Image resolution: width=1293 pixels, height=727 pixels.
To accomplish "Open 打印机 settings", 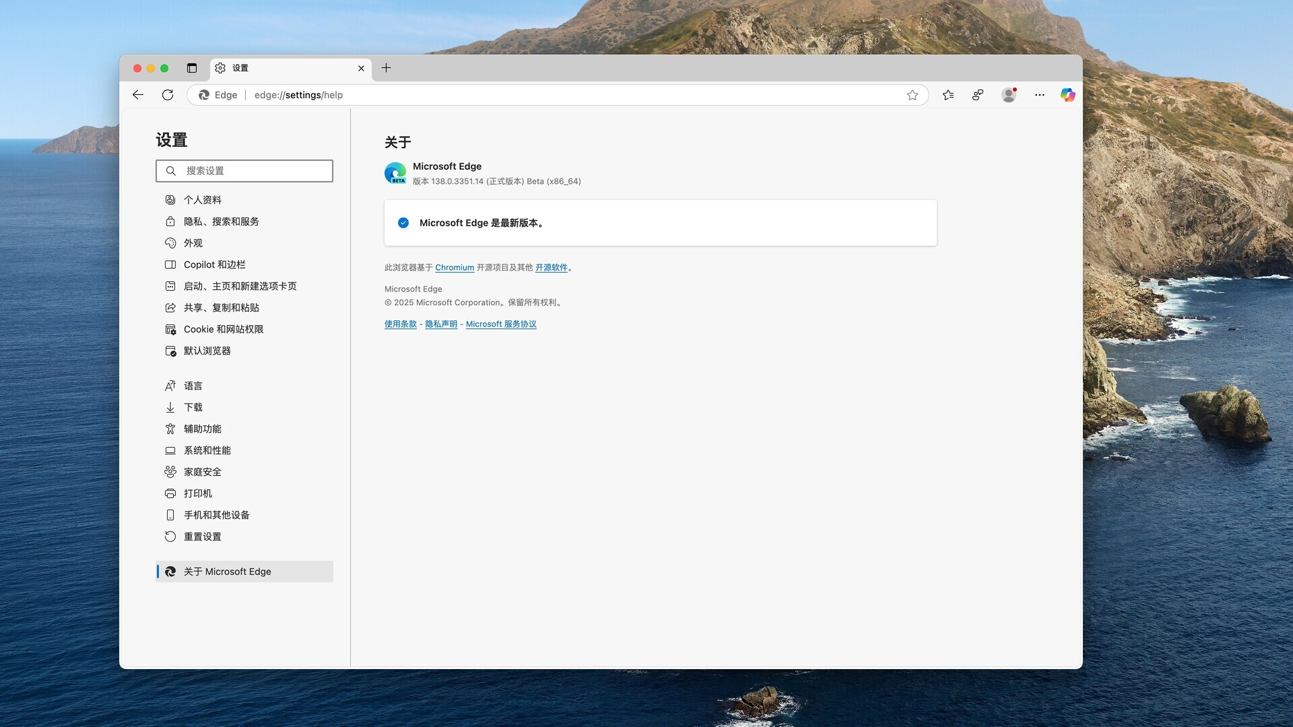I will [x=244, y=493].
